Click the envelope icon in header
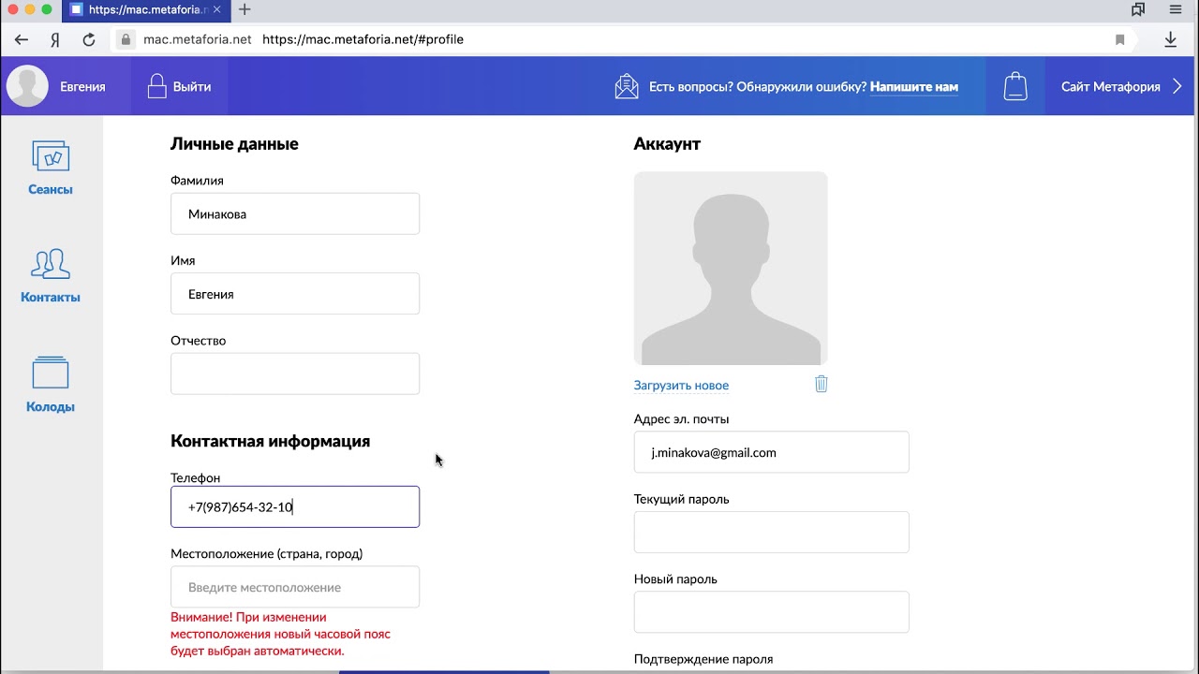The image size is (1199, 674). (x=627, y=86)
